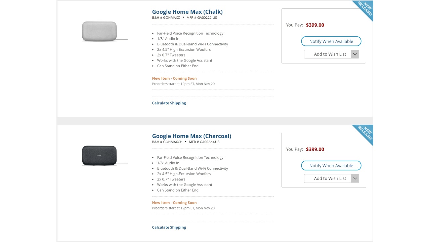Screen dimensions: 430x242
Task: Click New Item - Coming Soon under Chalk
Action: point(174,78)
